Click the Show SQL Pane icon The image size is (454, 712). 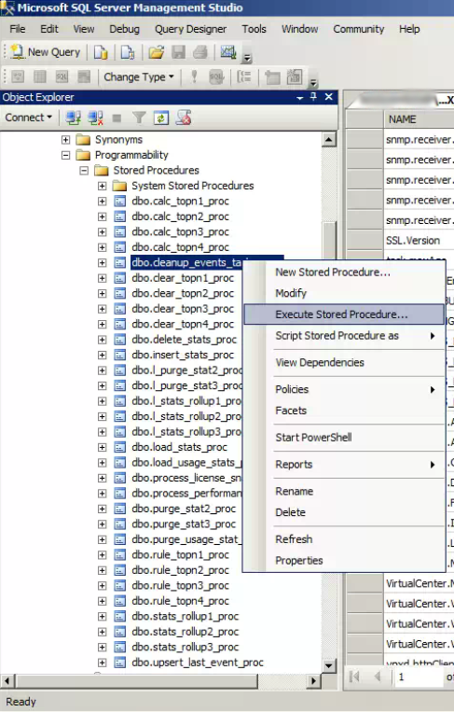pyautogui.click(x=62, y=77)
